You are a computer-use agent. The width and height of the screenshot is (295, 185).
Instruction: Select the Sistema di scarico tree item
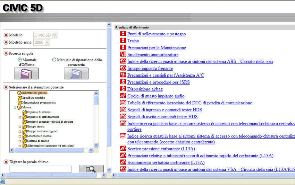point(38,141)
